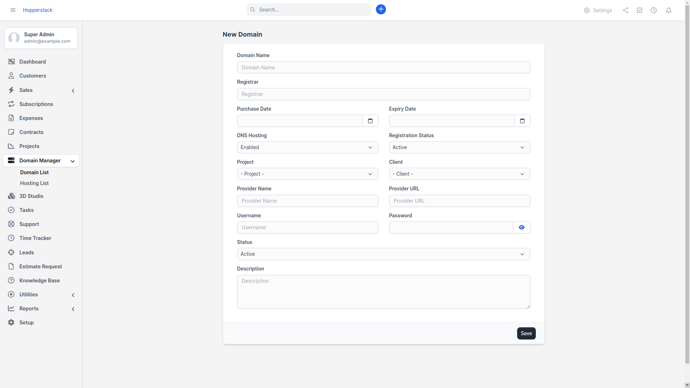Open the DNS Hosting dropdown
The image size is (690, 388).
[307, 147]
